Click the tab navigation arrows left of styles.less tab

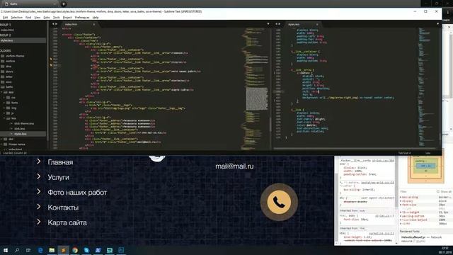277,24
